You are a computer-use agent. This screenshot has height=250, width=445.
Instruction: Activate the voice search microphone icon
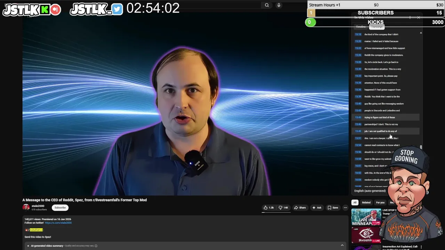[x=278, y=5]
